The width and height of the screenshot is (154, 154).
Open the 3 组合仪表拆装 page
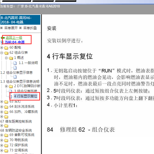click(25, 91)
